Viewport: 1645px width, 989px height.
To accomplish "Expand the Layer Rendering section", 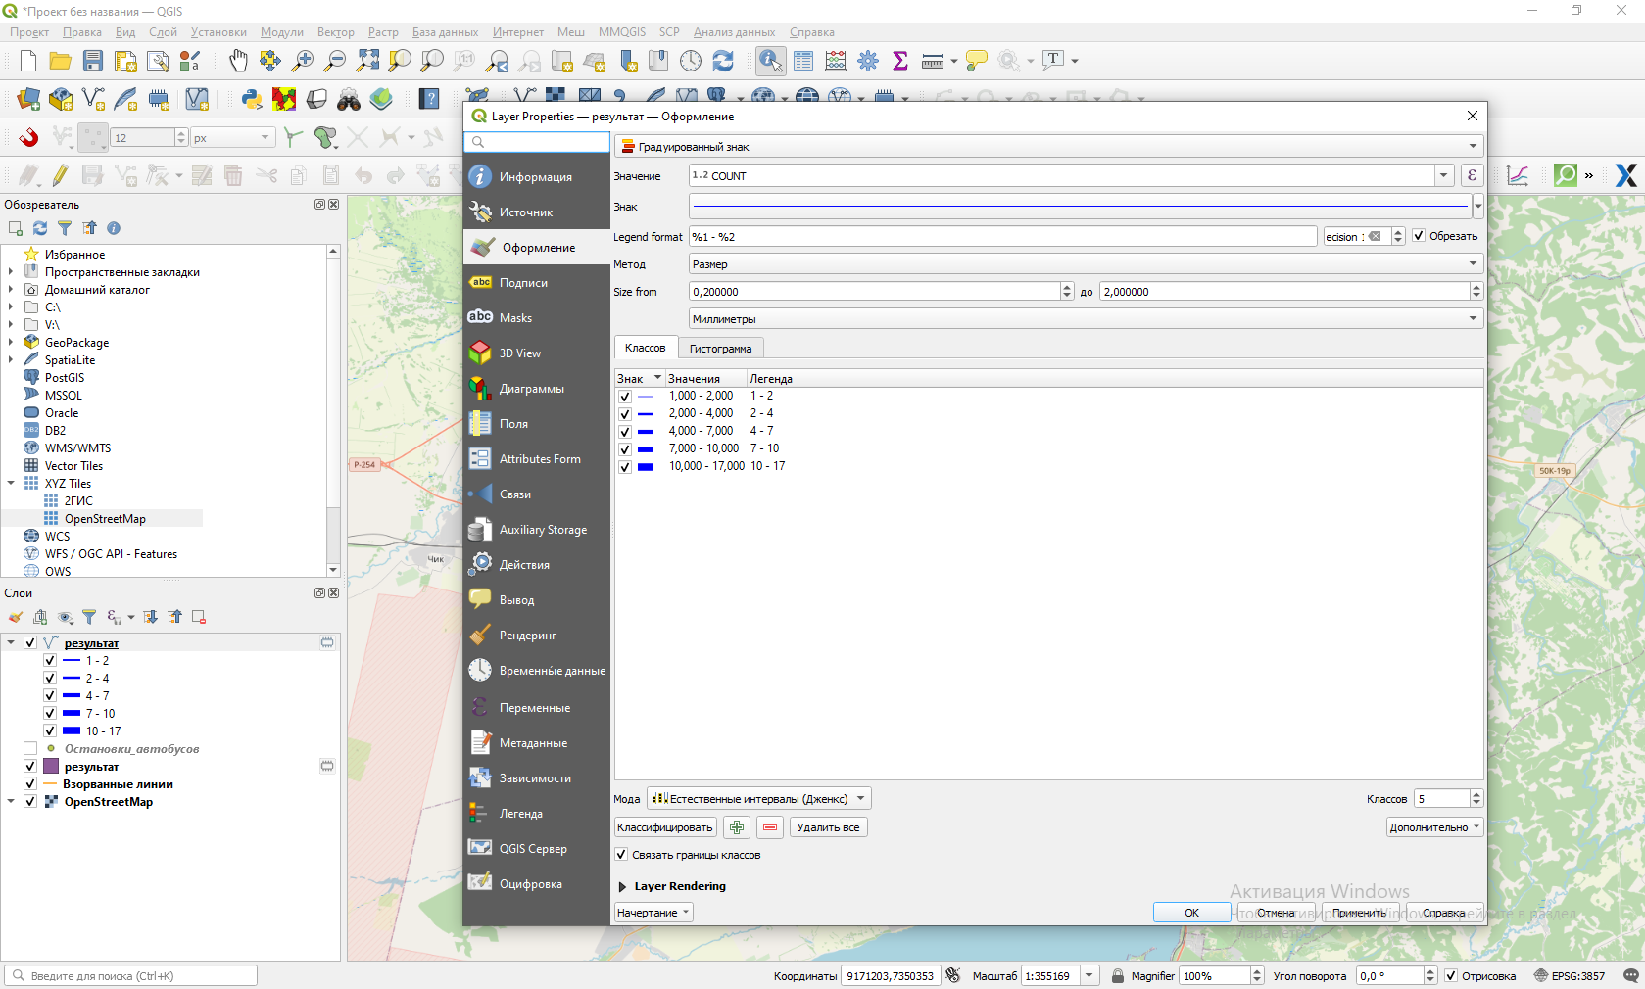I will pyautogui.click(x=622, y=886).
